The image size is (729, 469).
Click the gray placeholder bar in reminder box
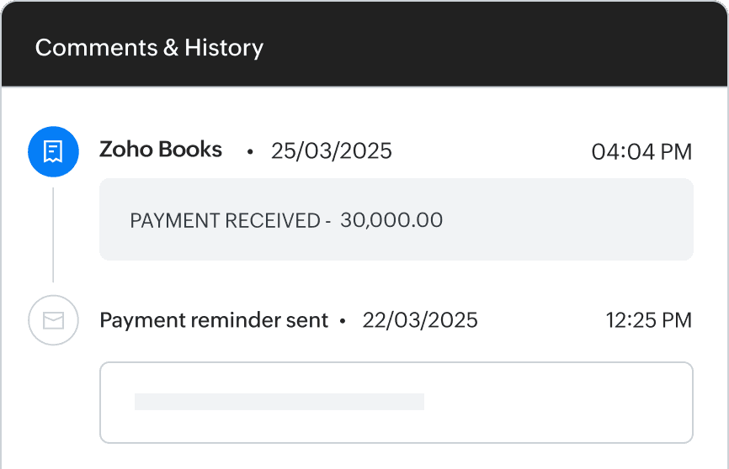click(279, 402)
